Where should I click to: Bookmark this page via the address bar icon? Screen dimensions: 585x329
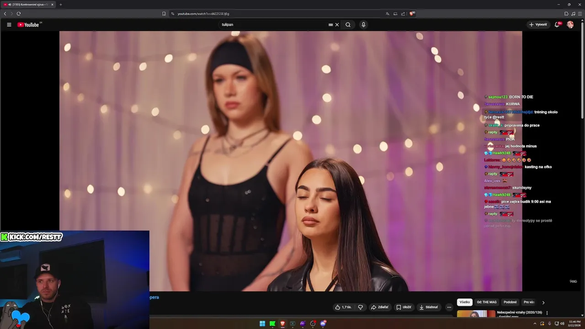pyautogui.click(x=164, y=14)
